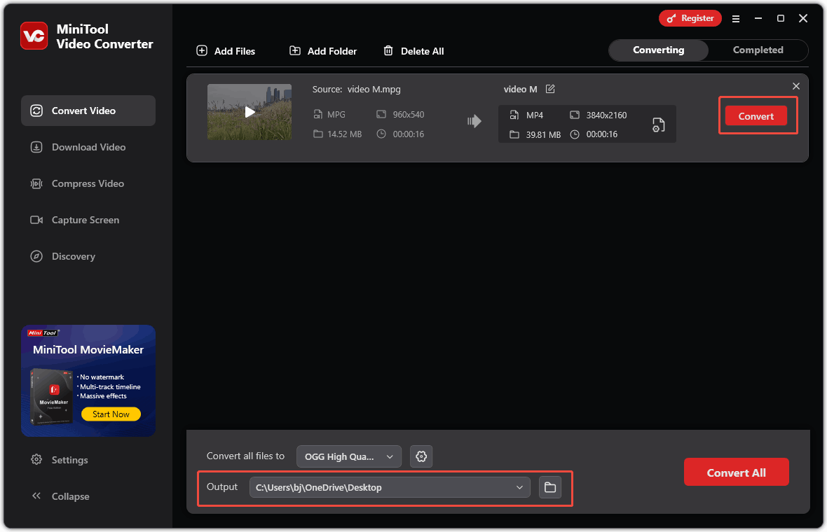
Task: Click the source MPG format text
Action: click(336, 114)
